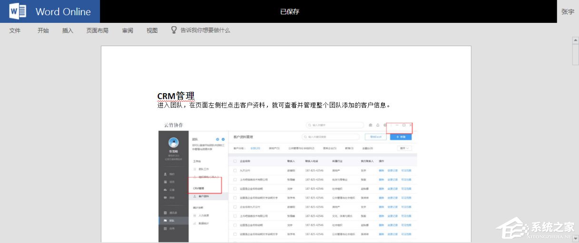Click the 张宇 account name
579x243 pixels.
click(x=568, y=11)
